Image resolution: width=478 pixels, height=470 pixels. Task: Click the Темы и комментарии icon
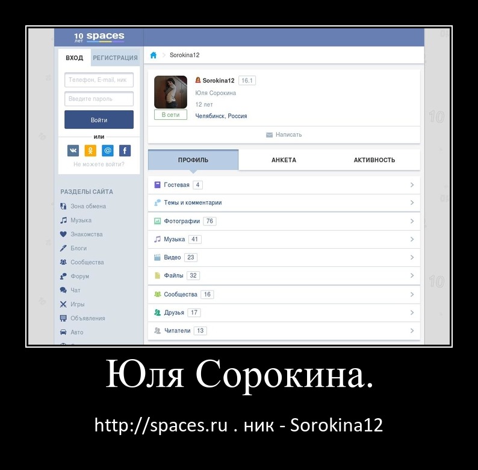point(157,202)
